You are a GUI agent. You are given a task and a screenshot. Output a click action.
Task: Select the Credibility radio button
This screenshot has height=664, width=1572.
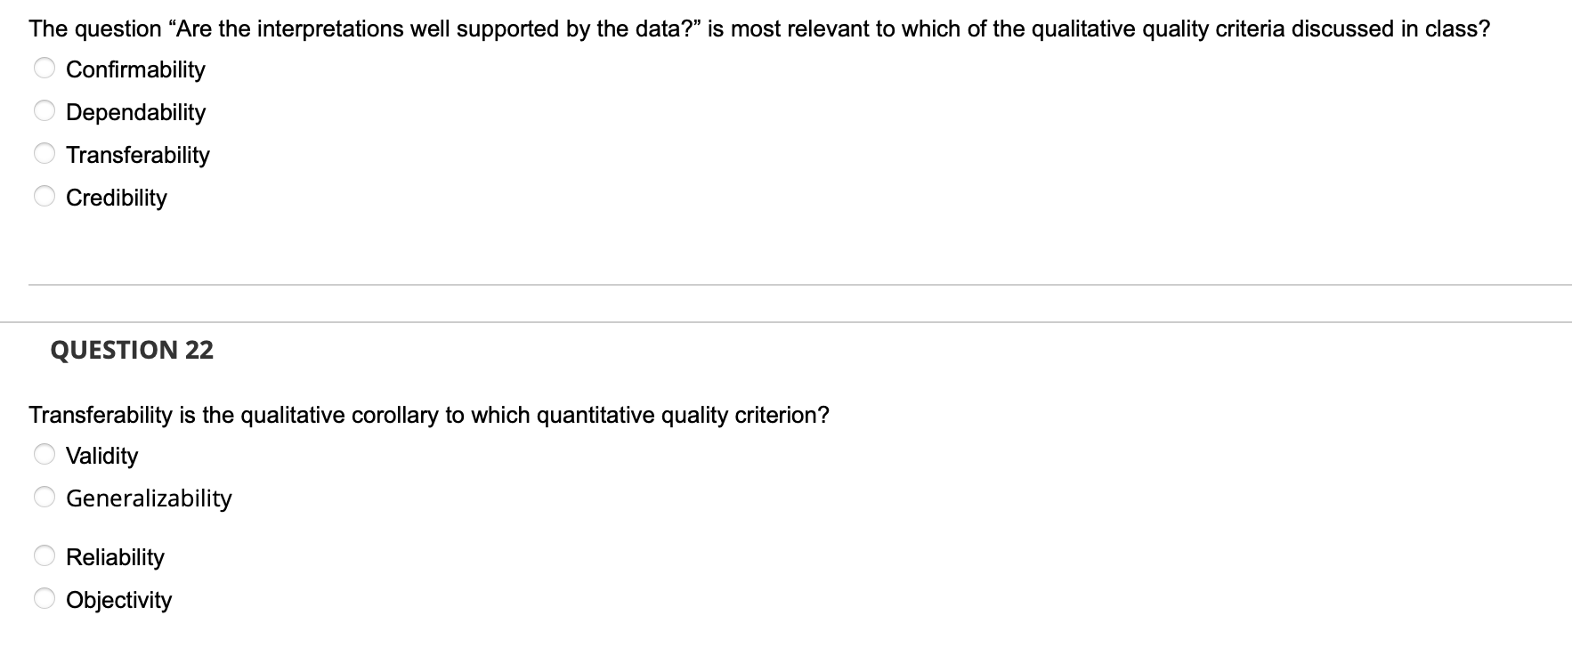[x=44, y=195]
